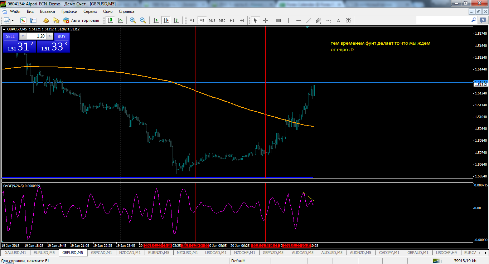Toggle Chart Shift button
The height and width of the screenshot is (264, 489).
tap(166, 20)
